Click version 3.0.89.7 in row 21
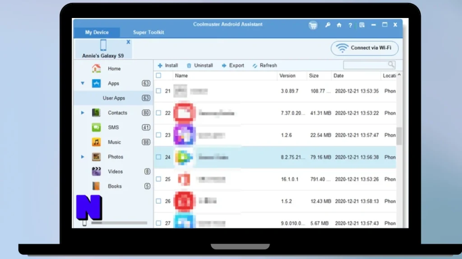This screenshot has width=462, height=259. [x=289, y=91]
